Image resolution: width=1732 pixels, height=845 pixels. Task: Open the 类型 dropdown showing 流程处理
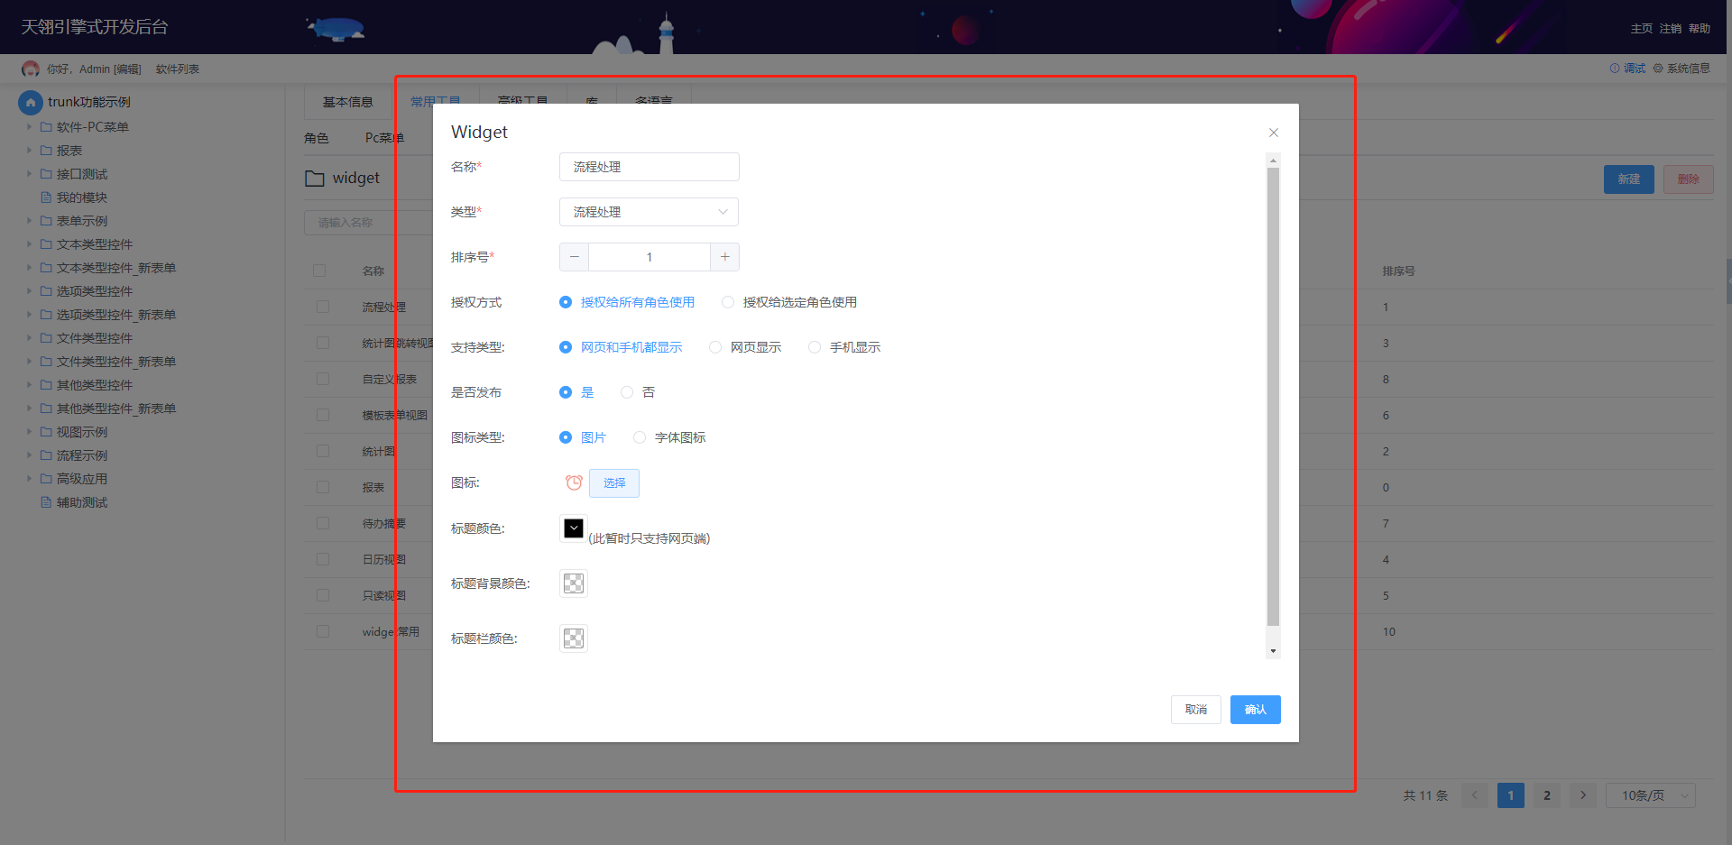pyautogui.click(x=649, y=212)
